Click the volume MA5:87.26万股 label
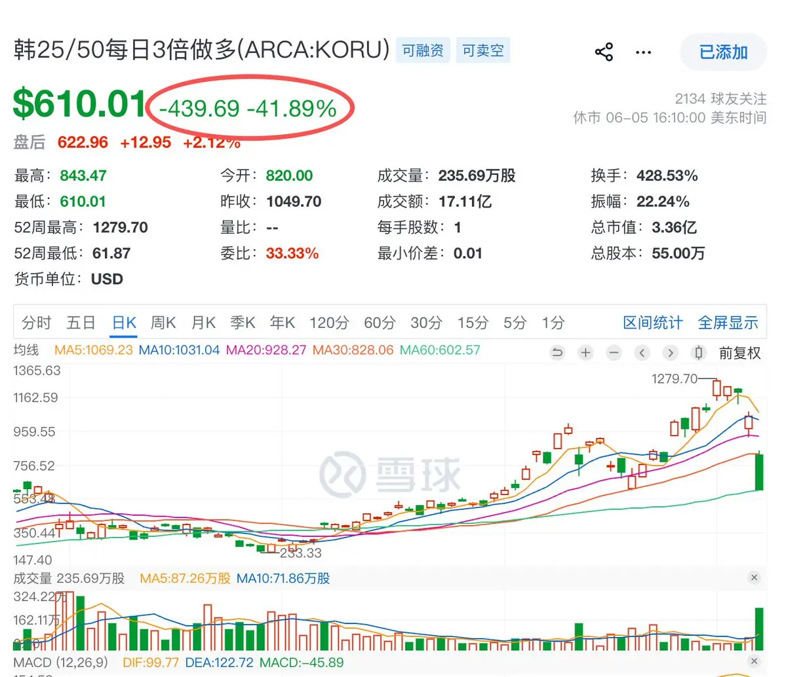 click(x=185, y=578)
